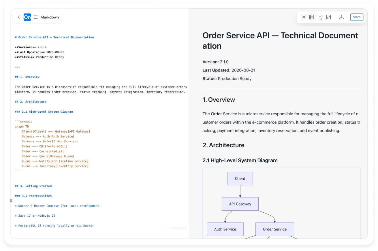This screenshot has width=378, height=251.
Task: Click the '```mermaid' code fence line
Action: point(24,122)
